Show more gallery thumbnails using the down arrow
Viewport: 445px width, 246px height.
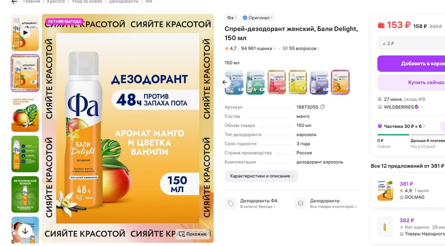(x=25, y=231)
